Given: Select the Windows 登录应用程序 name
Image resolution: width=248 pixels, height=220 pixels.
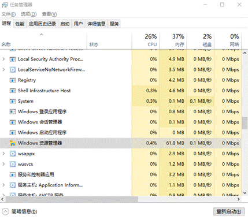Looking at the screenshot, I should [42, 111].
